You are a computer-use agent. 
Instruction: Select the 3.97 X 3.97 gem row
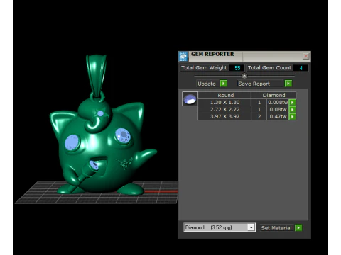[247, 117]
